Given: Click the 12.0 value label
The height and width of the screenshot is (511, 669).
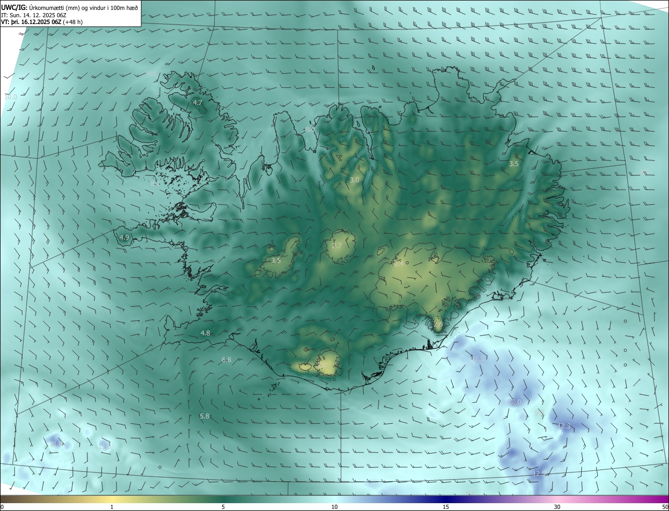Looking at the screenshot, I should [515, 402].
